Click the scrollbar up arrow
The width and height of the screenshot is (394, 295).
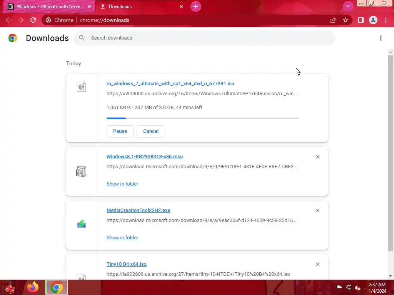point(391,52)
